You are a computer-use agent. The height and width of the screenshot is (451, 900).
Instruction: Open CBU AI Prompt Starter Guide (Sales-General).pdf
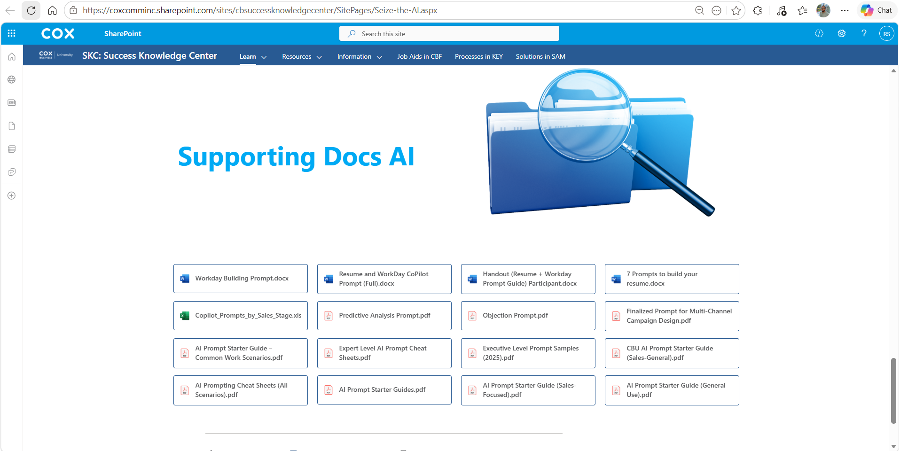[x=672, y=353]
